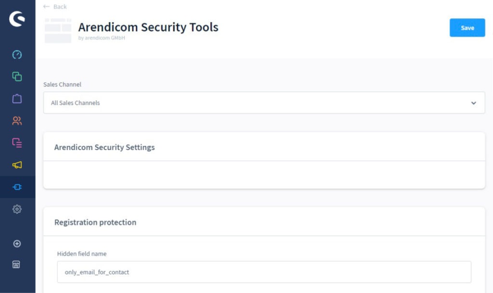Viewport: 493px width, 293px height.
Task: Go Back to the previous page
Action: [x=55, y=7]
